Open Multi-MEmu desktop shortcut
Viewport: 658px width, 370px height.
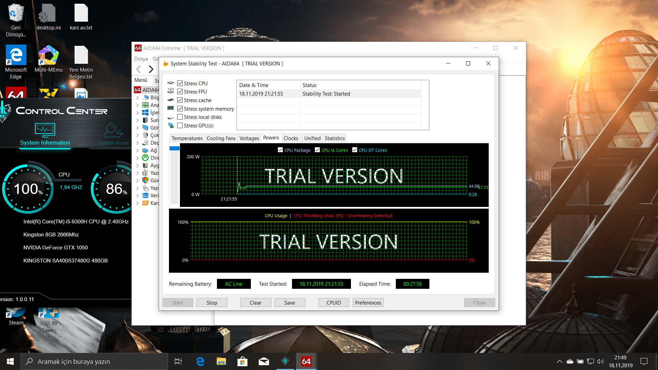point(48,56)
